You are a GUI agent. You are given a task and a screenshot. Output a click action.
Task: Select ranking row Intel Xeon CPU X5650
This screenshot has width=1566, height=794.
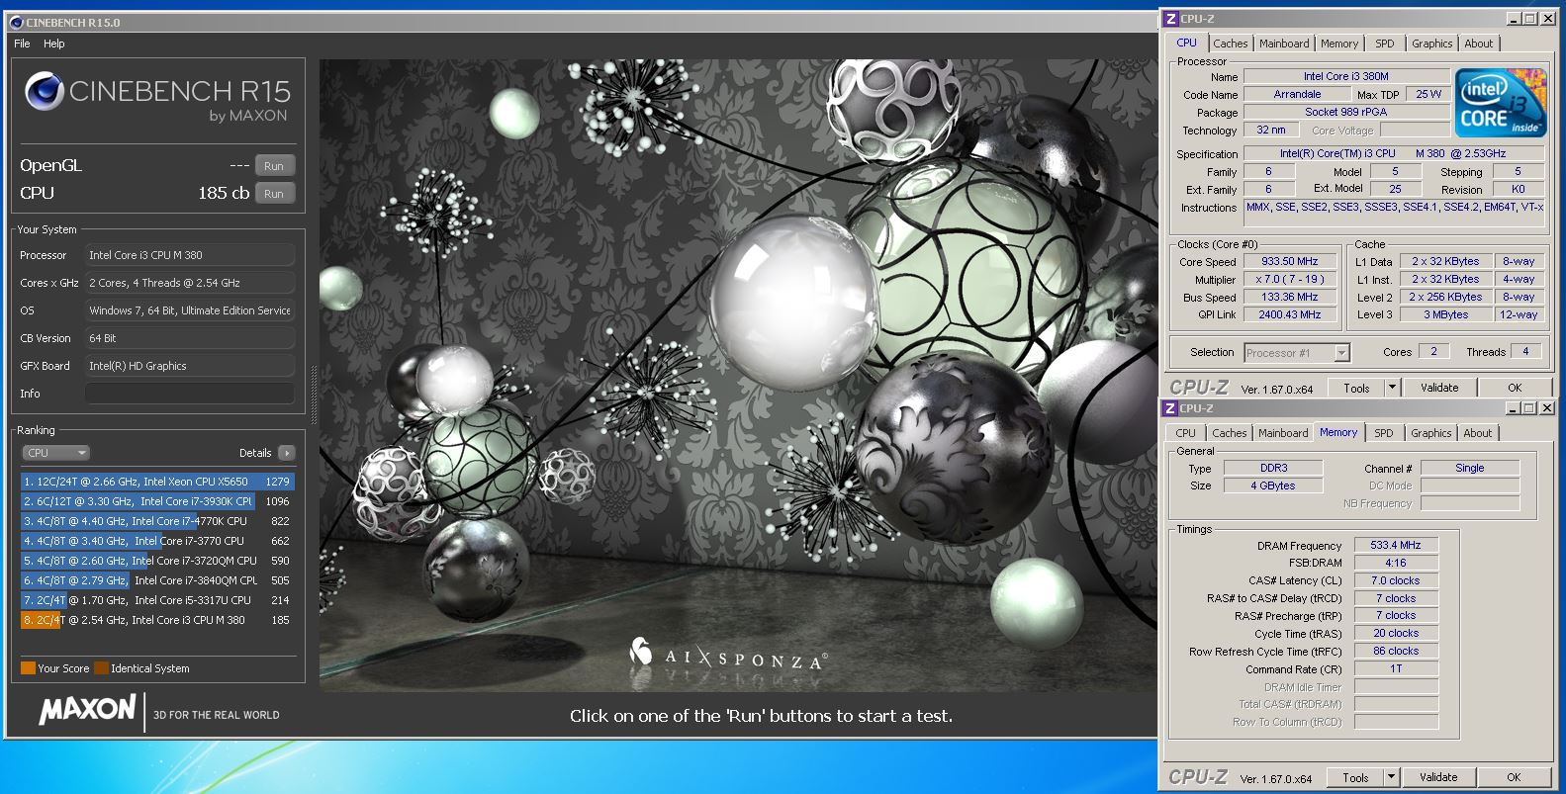(157, 482)
